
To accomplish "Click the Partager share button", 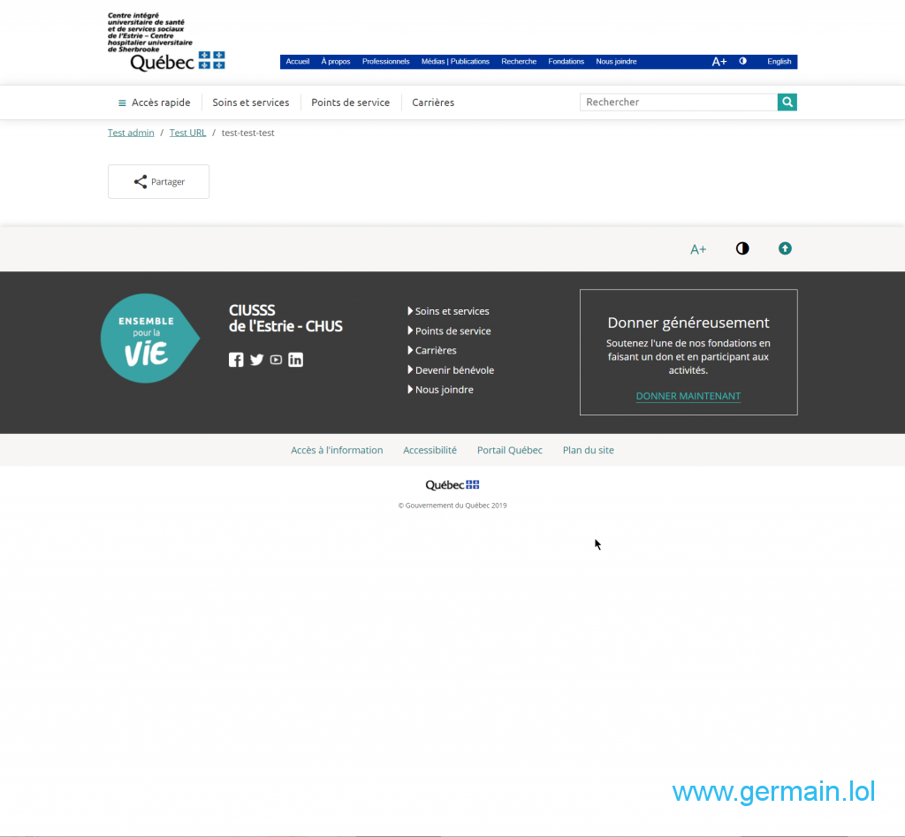I will pos(159,182).
